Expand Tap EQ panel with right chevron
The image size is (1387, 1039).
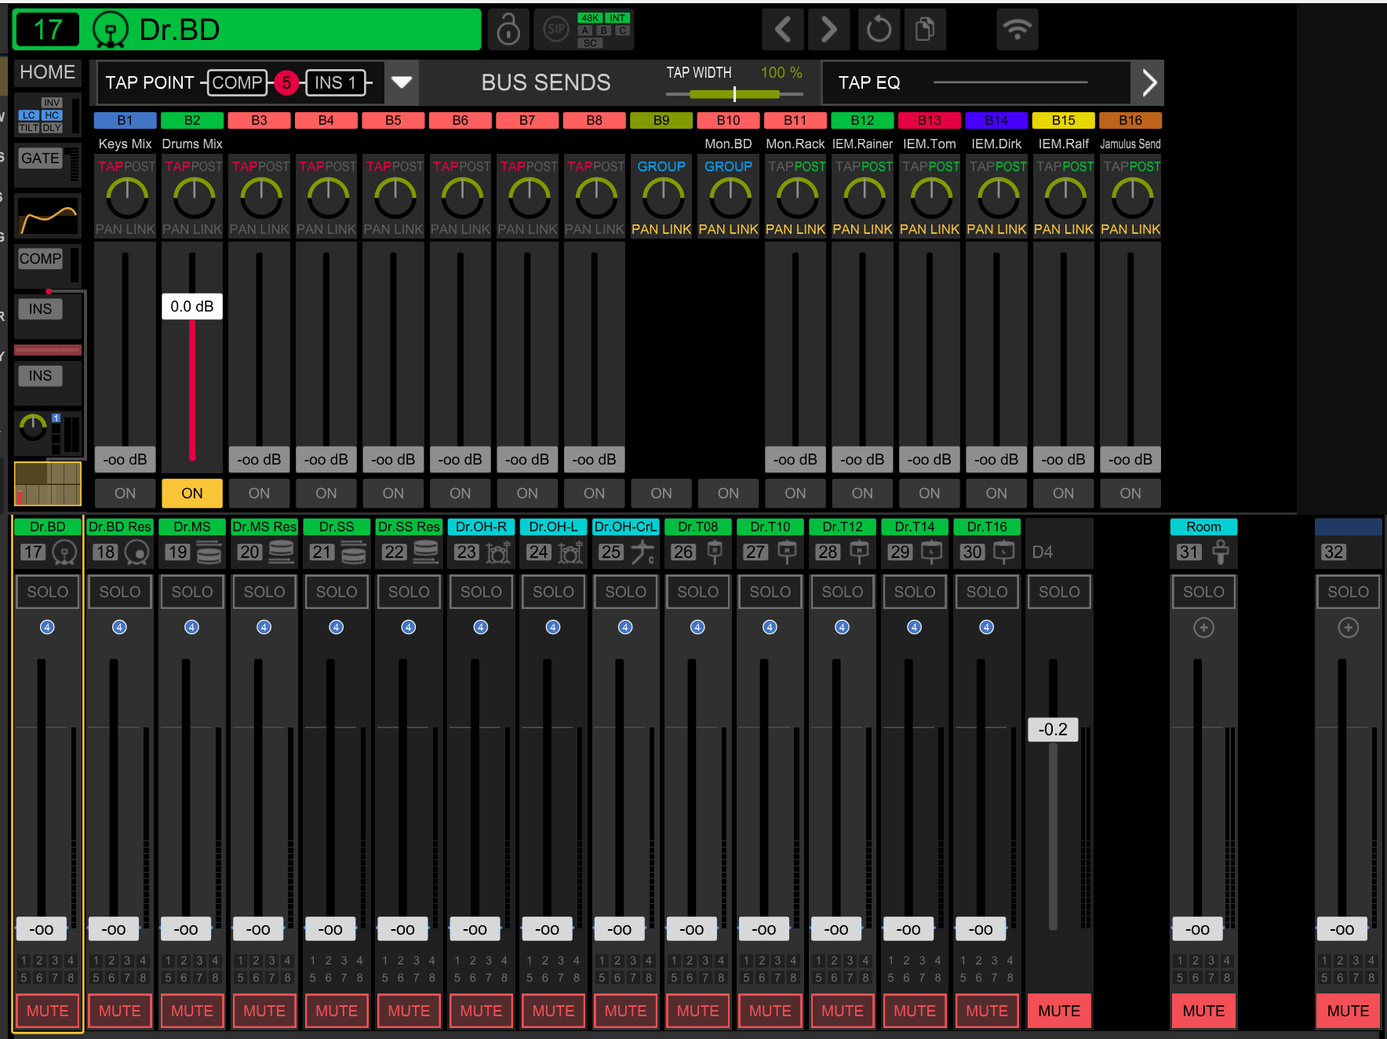pyautogui.click(x=1149, y=82)
